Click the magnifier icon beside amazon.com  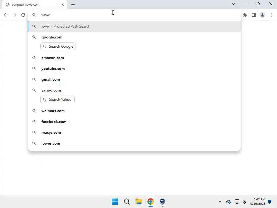[34, 58]
